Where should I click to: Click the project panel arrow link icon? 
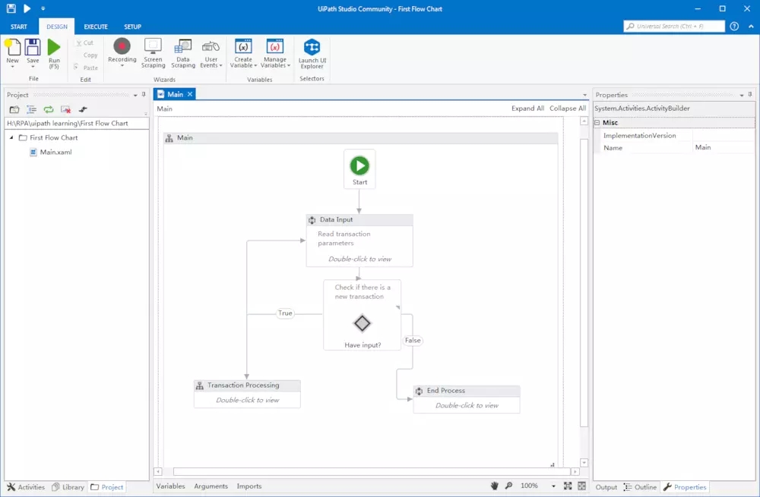(x=83, y=109)
